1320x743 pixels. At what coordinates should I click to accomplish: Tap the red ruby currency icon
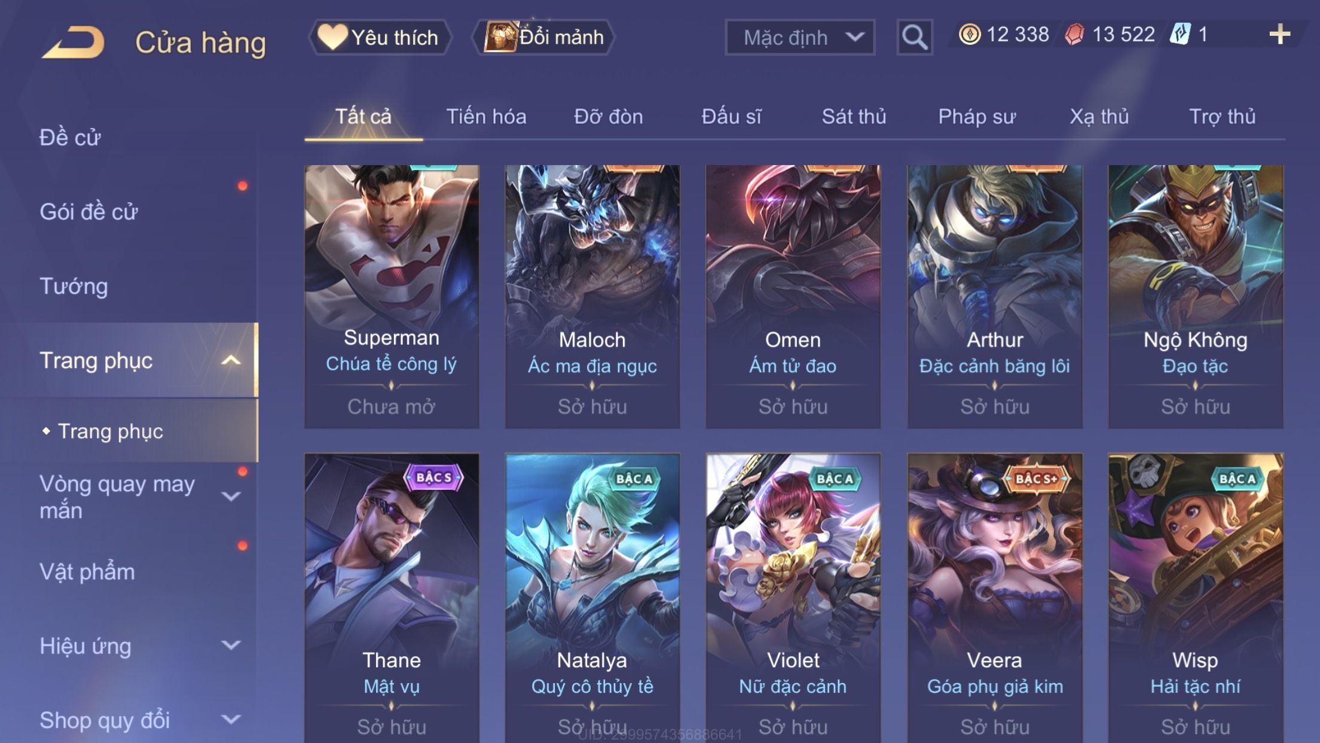(x=1074, y=35)
